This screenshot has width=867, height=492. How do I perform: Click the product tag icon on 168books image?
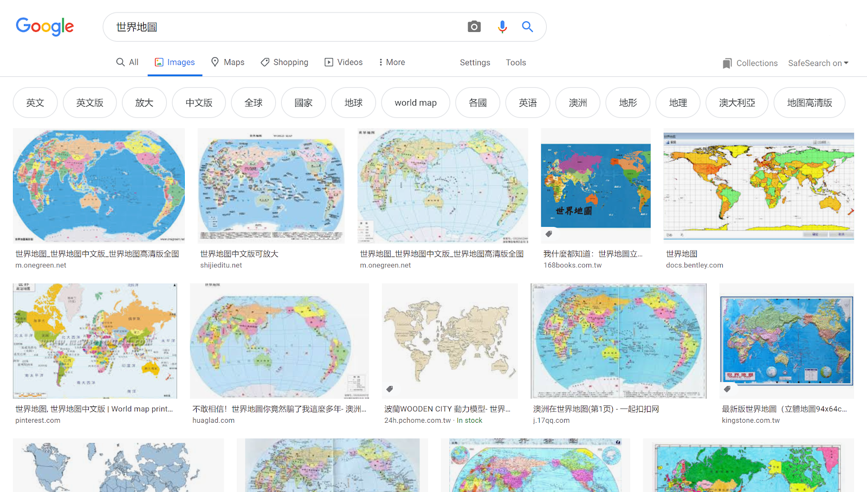point(549,234)
